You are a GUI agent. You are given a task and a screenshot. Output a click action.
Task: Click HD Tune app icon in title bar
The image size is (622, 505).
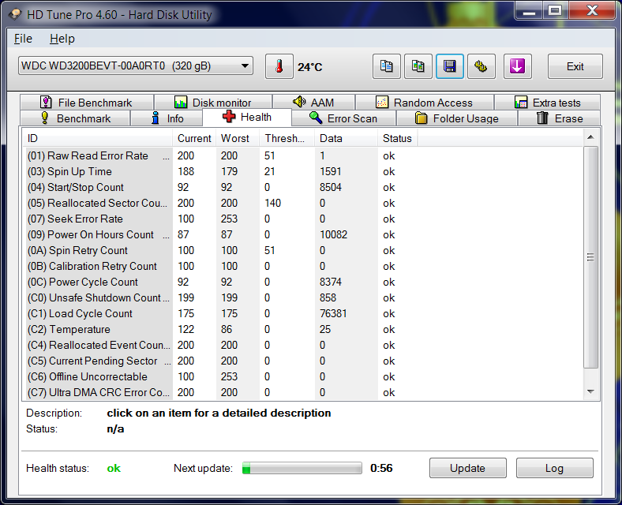pyautogui.click(x=15, y=14)
